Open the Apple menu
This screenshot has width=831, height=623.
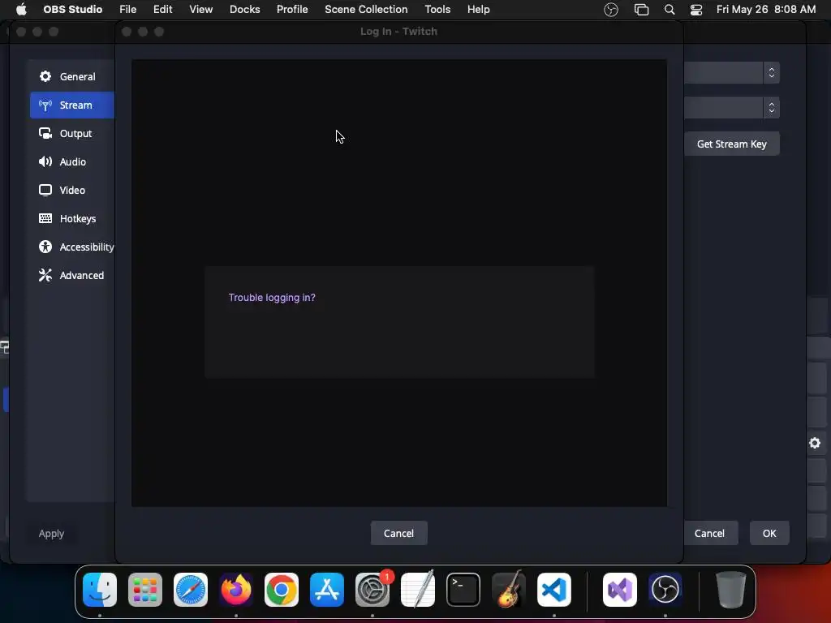(21, 10)
